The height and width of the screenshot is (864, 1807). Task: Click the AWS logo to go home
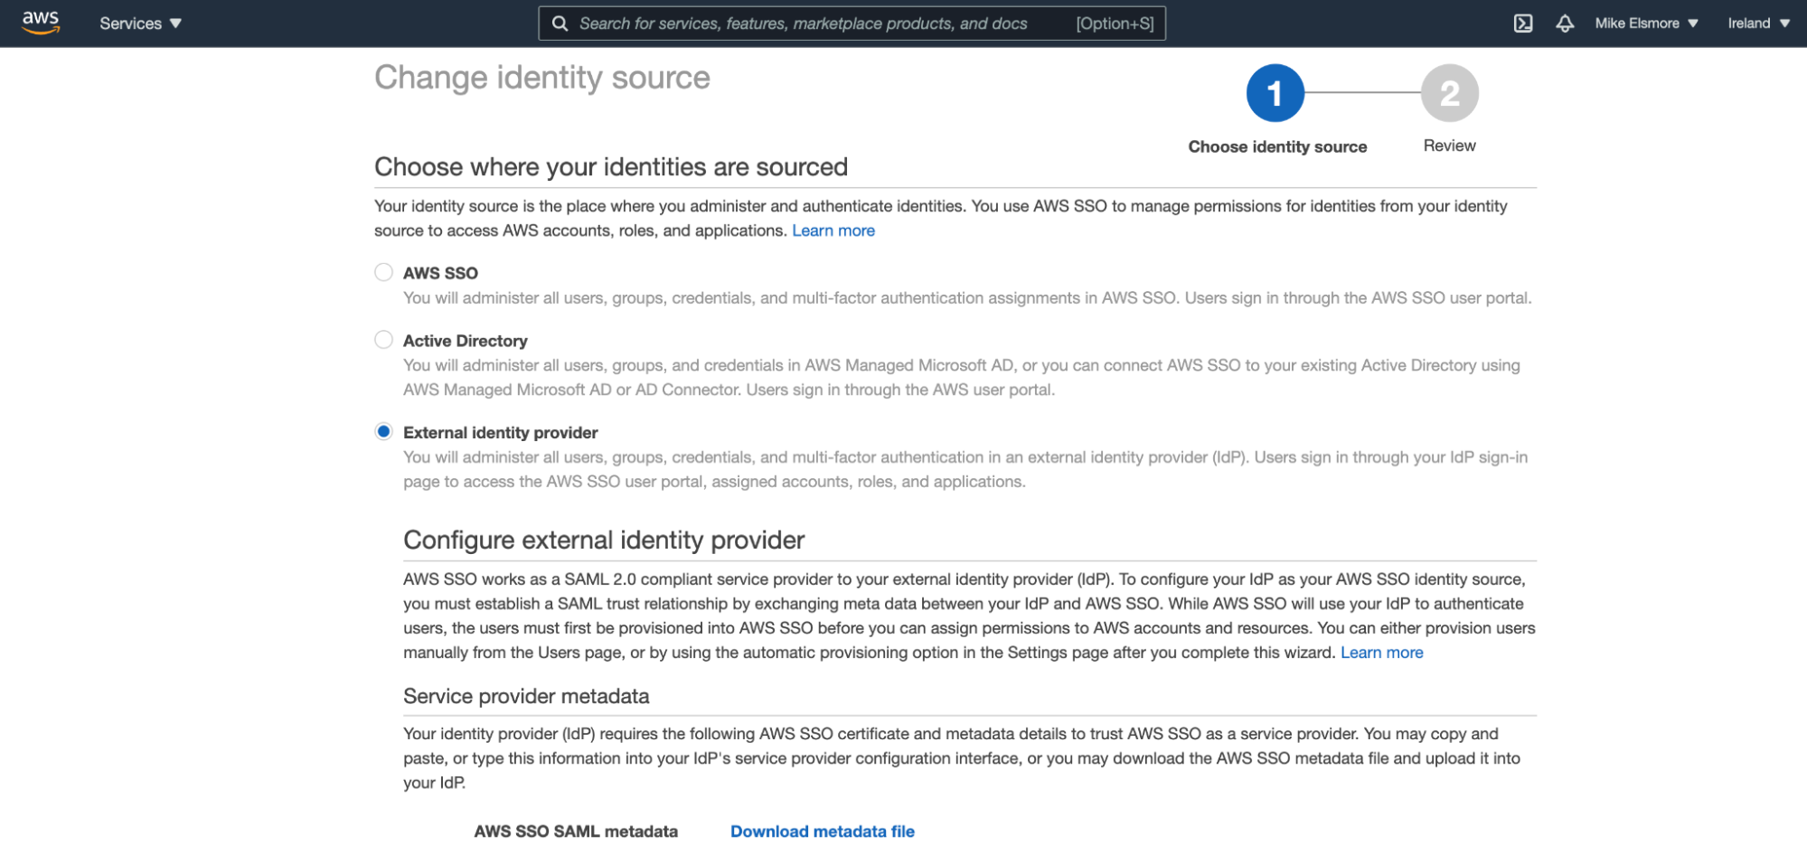41,23
